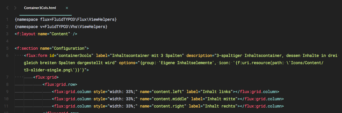
Task: Click the "Configuration" section name value
Action: click(x=69, y=48)
